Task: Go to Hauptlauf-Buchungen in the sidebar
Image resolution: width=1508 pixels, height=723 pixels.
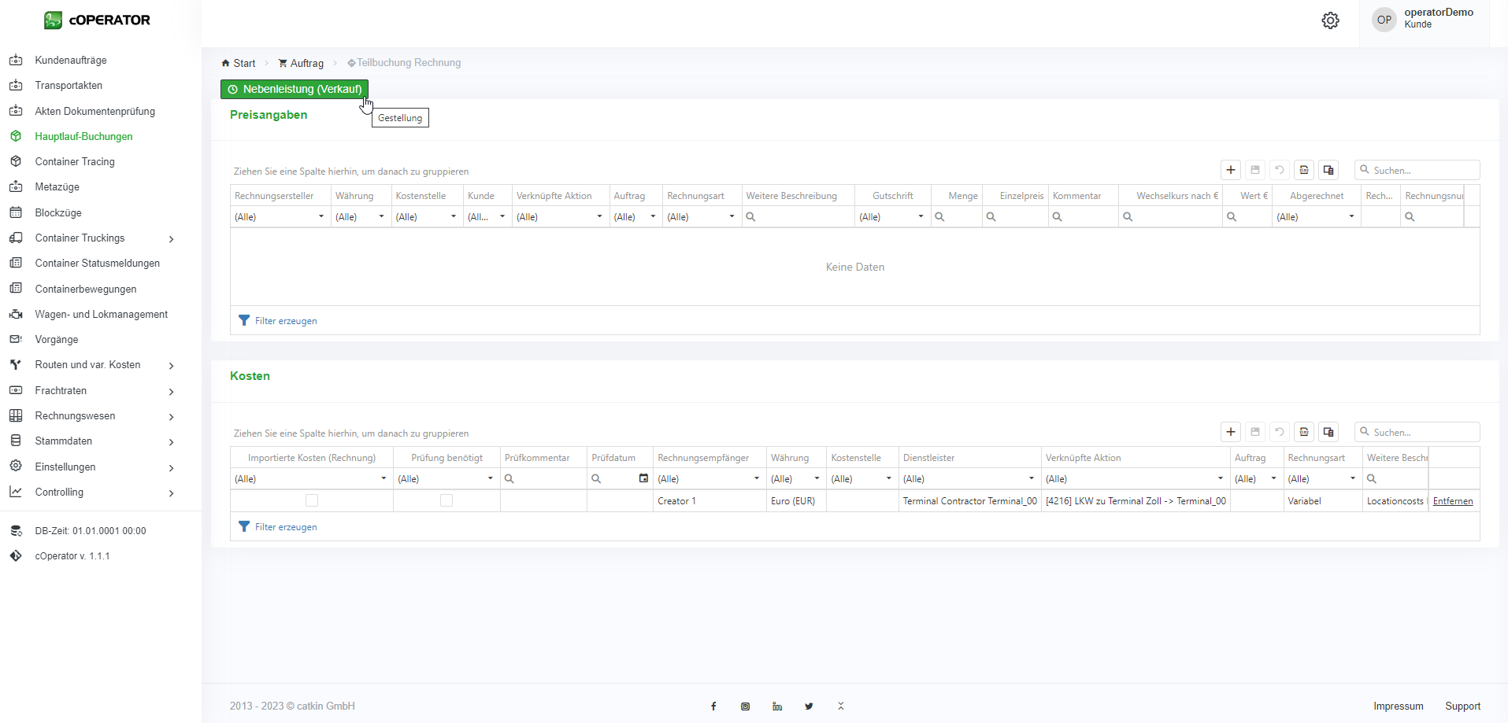Action: tap(83, 136)
